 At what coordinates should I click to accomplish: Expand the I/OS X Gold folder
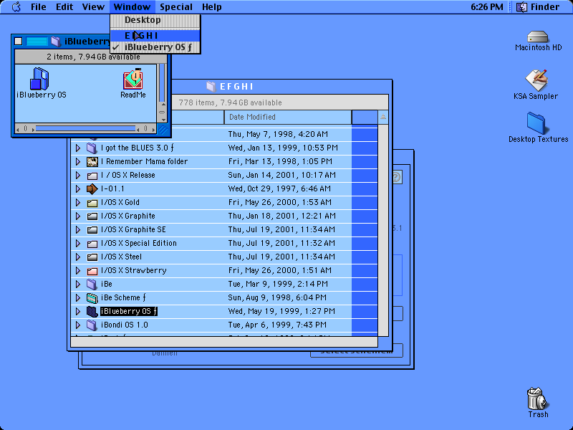[78, 203]
